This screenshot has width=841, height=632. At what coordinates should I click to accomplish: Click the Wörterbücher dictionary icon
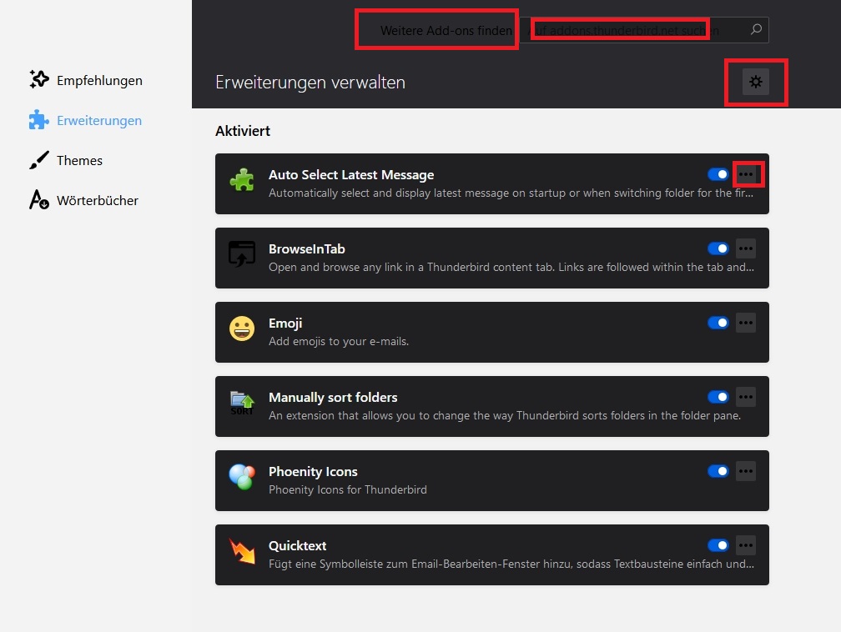pyautogui.click(x=39, y=200)
